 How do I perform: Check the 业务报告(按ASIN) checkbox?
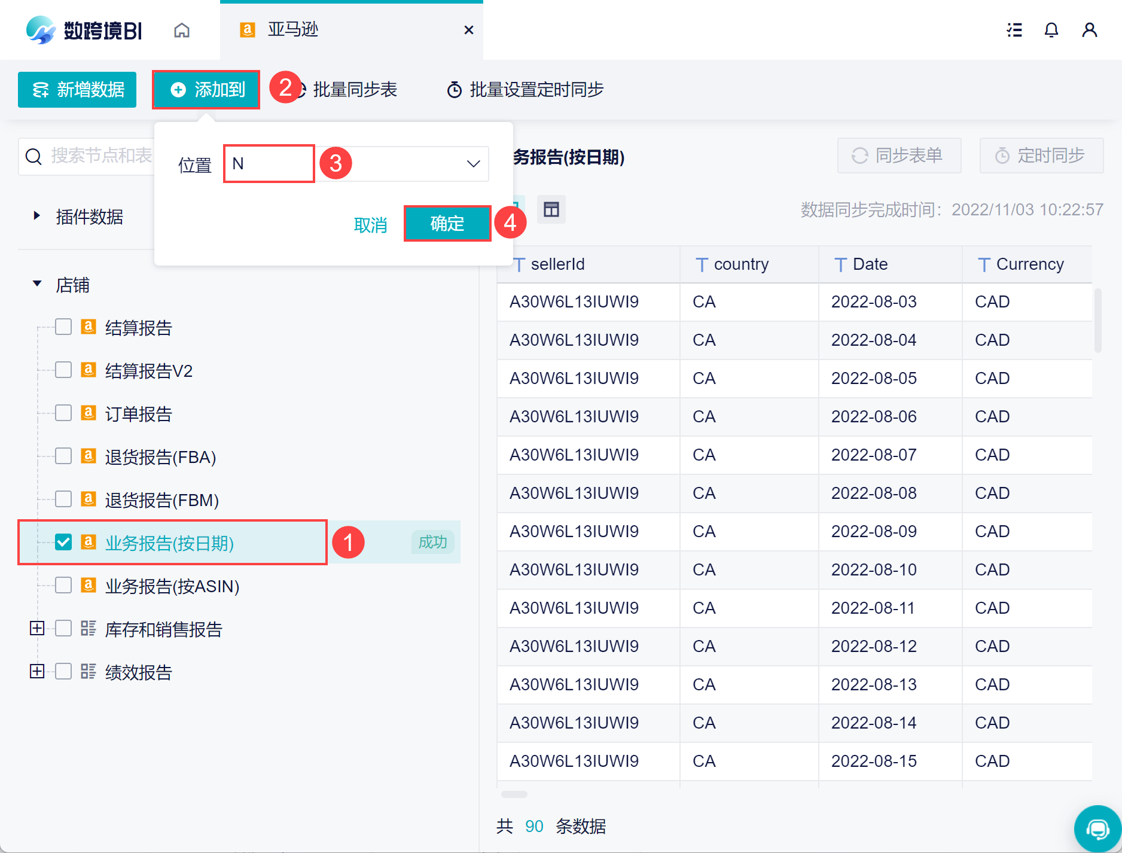[63, 585]
